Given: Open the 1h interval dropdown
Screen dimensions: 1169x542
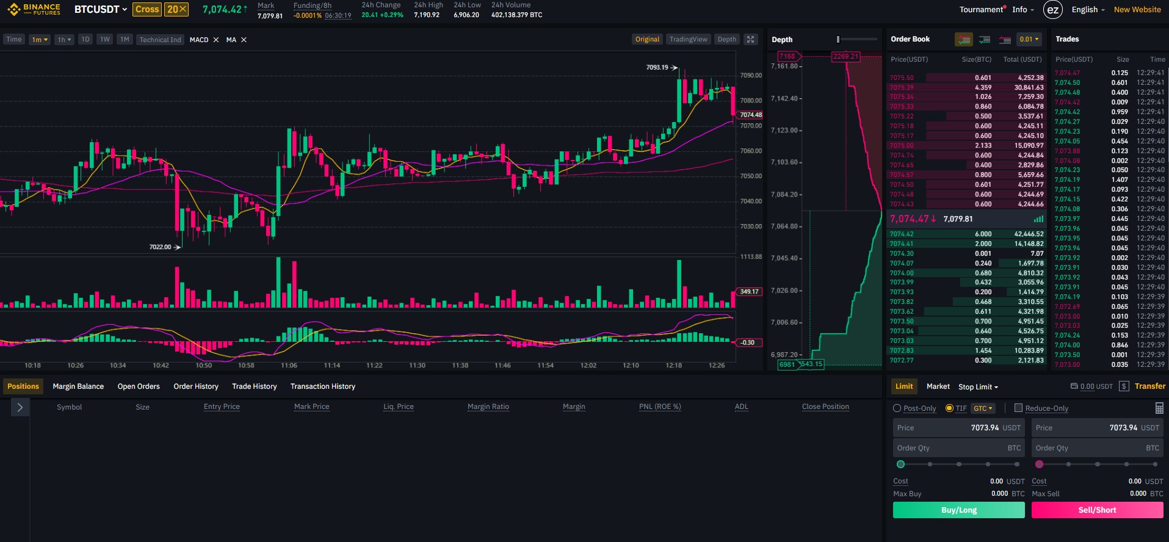Looking at the screenshot, I should tap(64, 40).
